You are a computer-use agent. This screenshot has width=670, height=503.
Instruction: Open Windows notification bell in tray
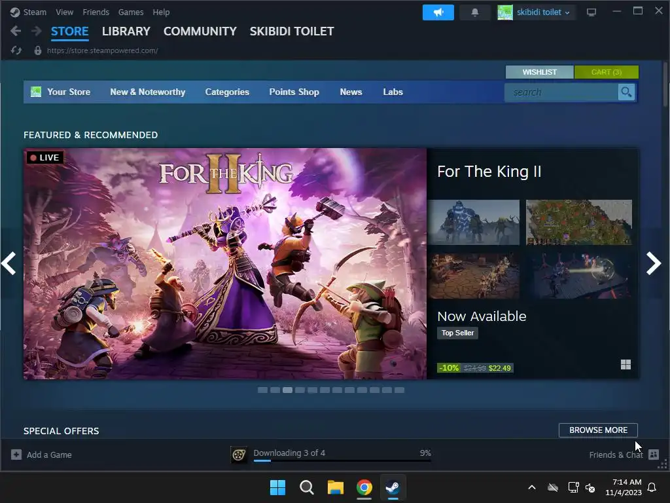652,487
